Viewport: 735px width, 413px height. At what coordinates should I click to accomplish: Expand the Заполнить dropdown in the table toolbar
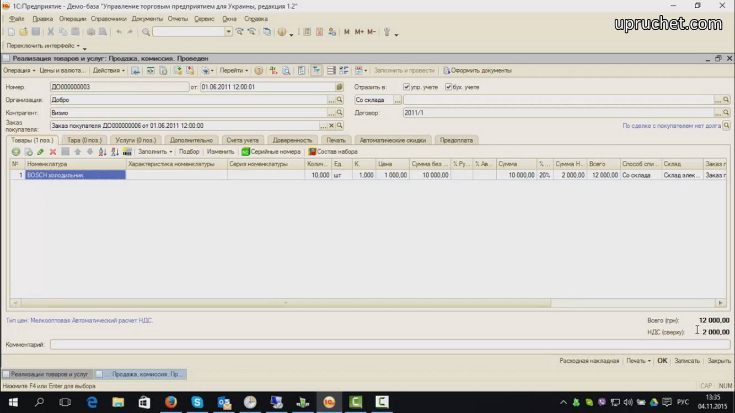coord(155,151)
